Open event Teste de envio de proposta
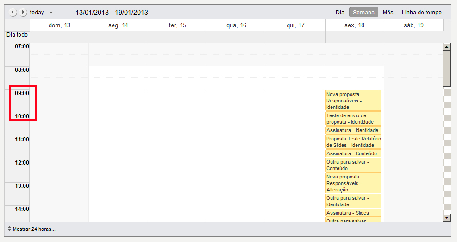The image size is (457, 242). tap(352, 119)
